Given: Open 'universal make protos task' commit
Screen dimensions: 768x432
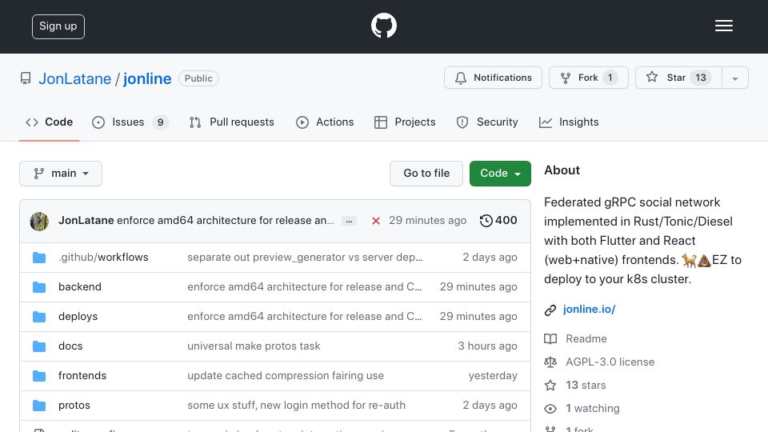Looking at the screenshot, I should tap(254, 346).
